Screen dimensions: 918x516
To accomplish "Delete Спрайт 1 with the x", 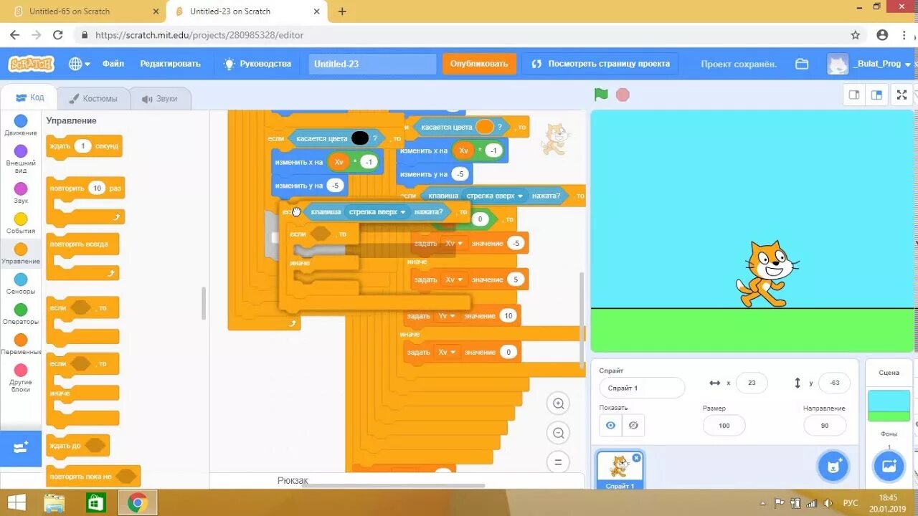I will (x=636, y=458).
